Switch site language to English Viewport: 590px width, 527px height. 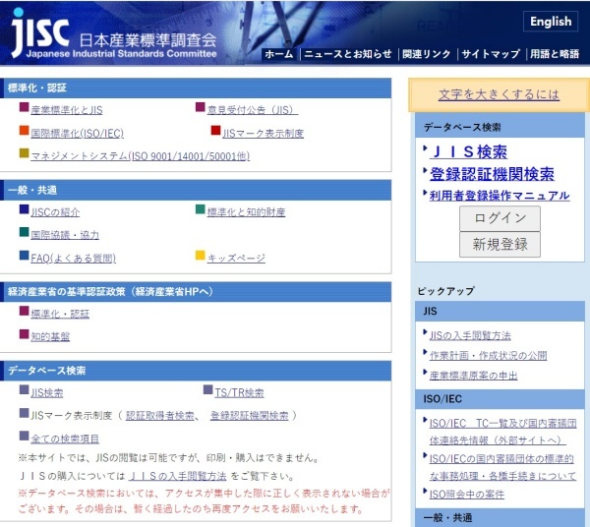click(551, 22)
